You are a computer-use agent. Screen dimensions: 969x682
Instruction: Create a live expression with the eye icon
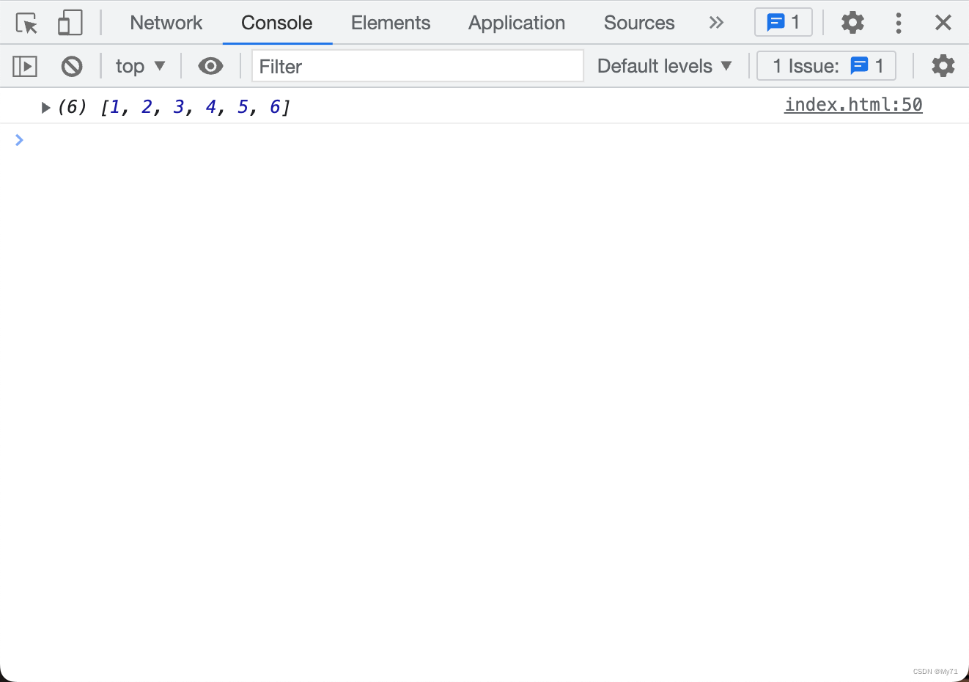pos(210,67)
